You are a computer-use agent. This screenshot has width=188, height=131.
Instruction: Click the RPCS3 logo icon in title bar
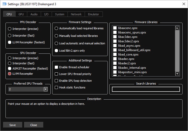[4, 4]
